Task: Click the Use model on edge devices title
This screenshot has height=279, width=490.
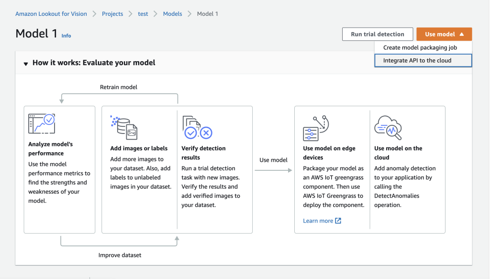Action: coord(329,153)
